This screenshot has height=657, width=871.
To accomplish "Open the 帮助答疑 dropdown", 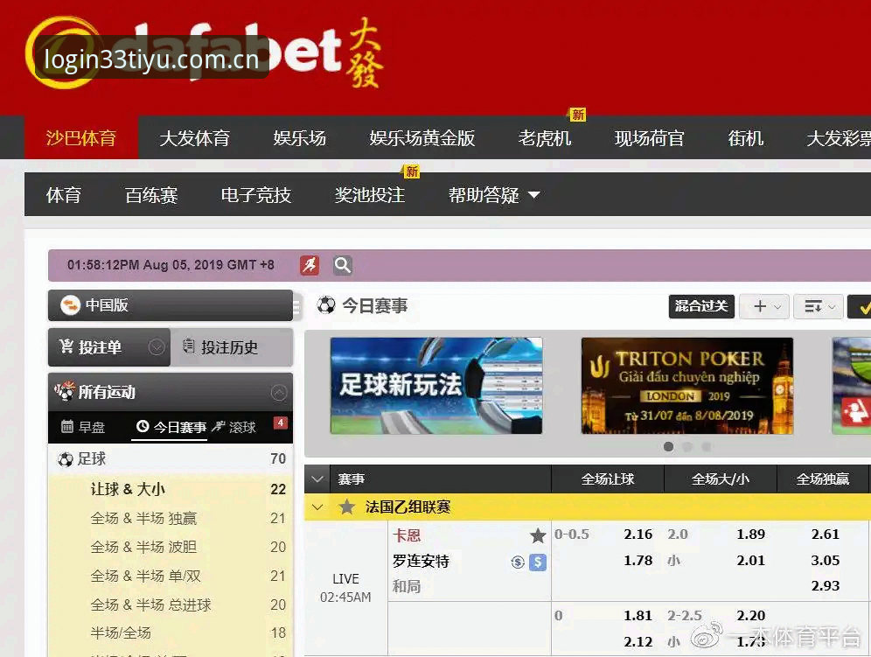I will click(494, 195).
